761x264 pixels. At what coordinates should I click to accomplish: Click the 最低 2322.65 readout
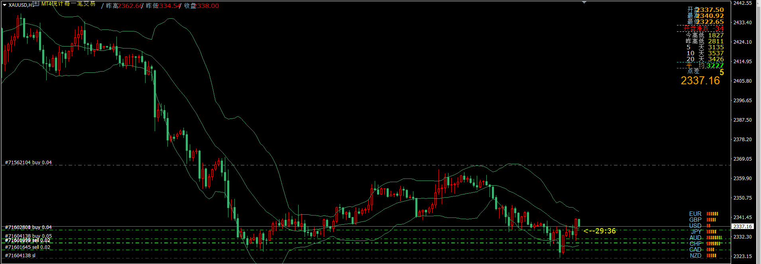(706, 22)
